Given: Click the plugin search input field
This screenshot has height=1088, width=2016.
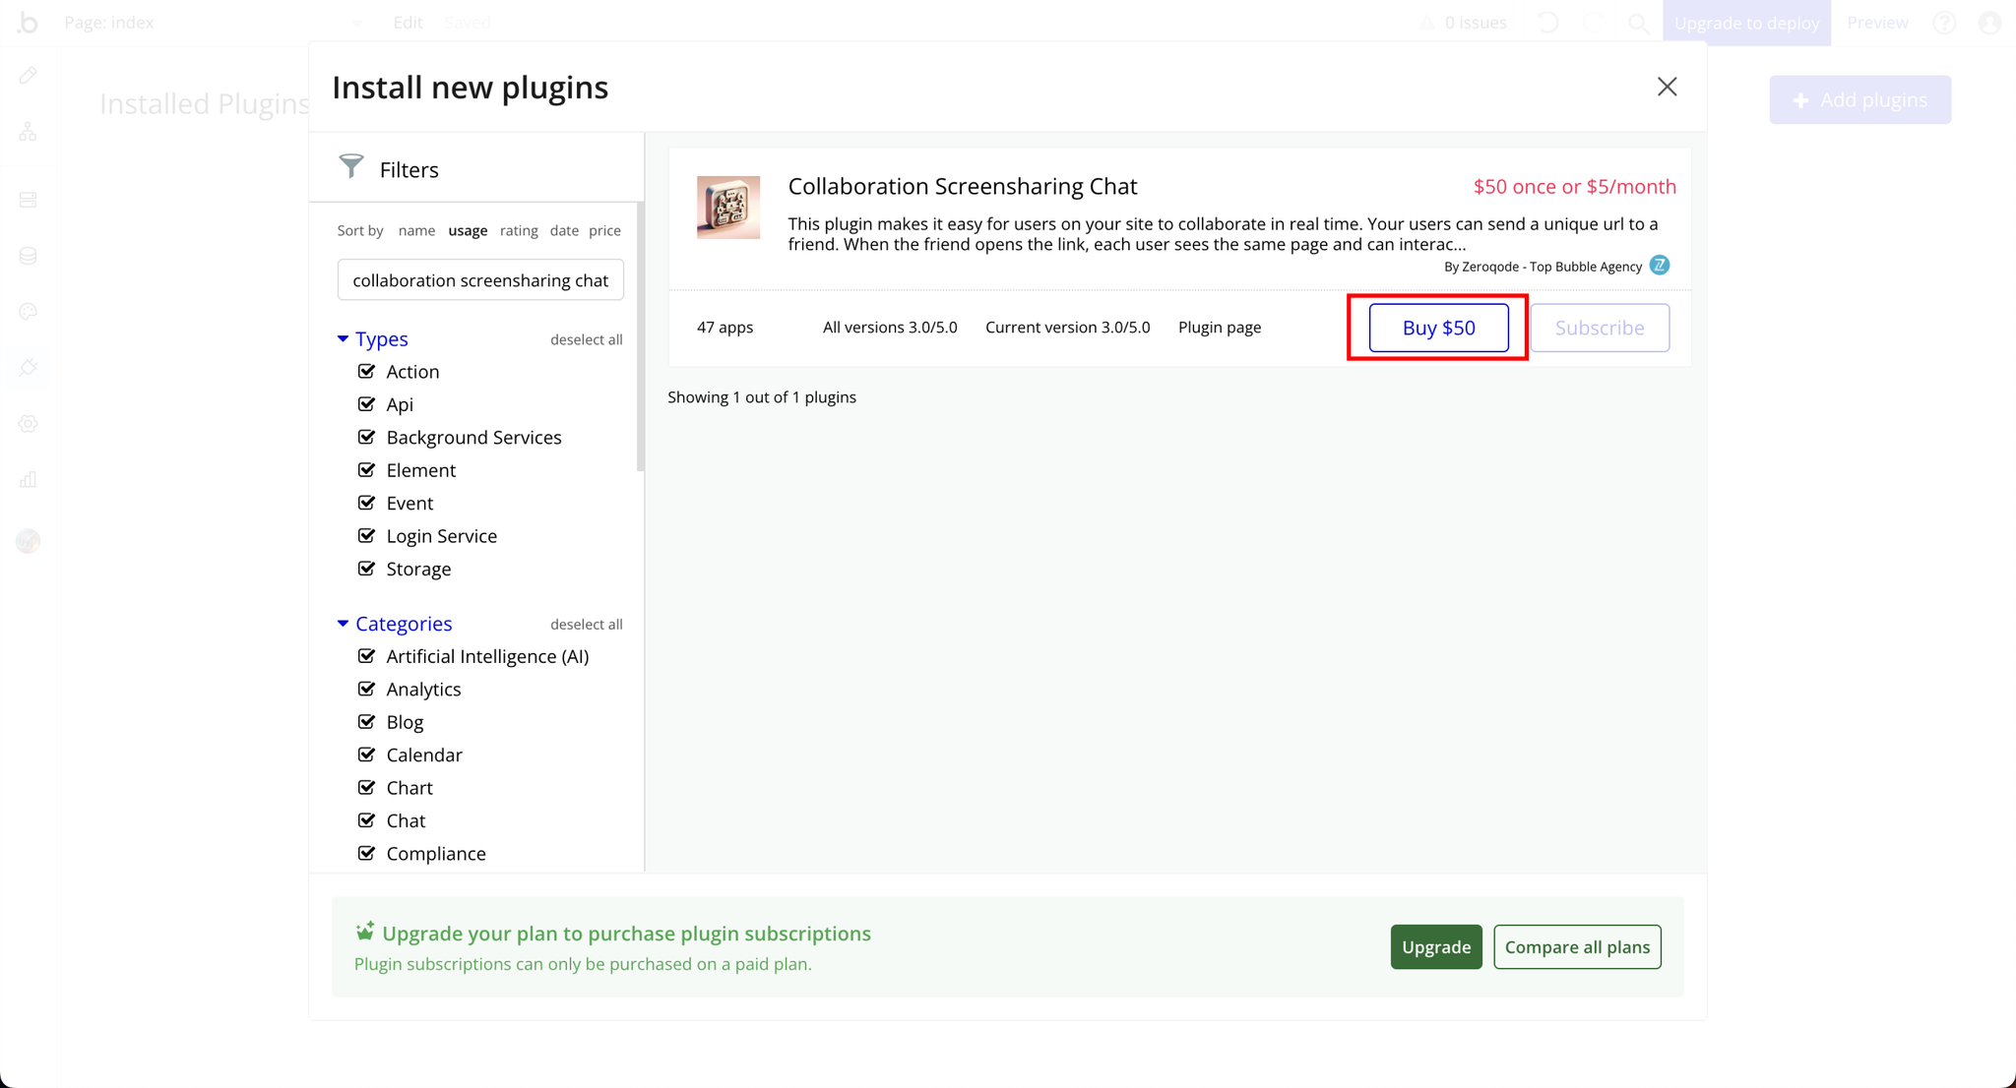Looking at the screenshot, I should [480, 280].
